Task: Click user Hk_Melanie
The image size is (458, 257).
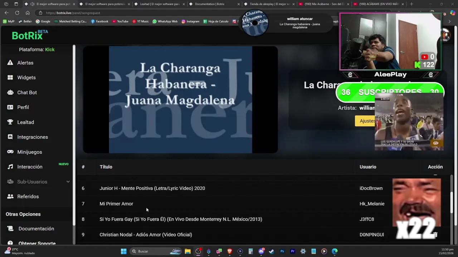Action: 372,204
